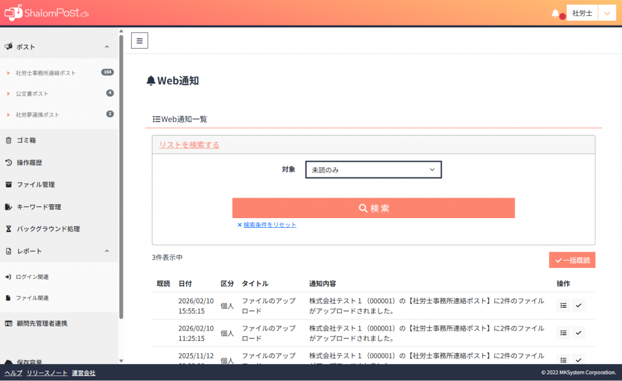Open the 社労士 user dropdown arrow

point(607,13)
